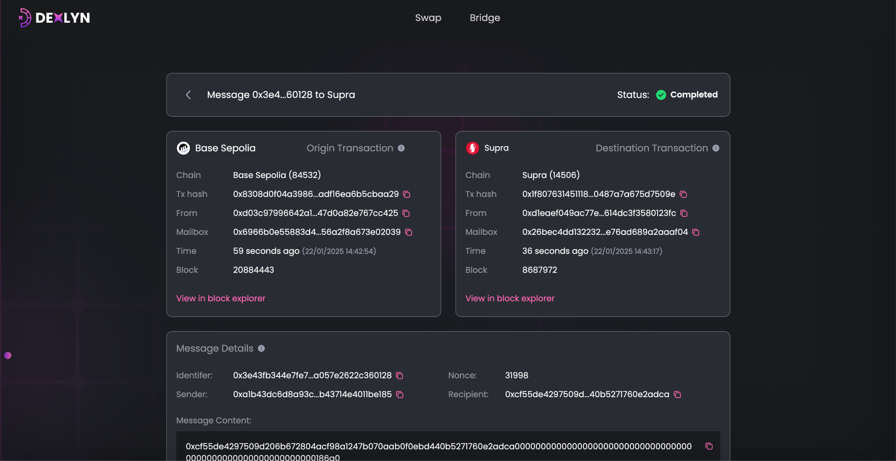Image resolution: width=896 pixels, height=461 pixels.
Task: Go back using the left chevron
Action: click(189, 95)
